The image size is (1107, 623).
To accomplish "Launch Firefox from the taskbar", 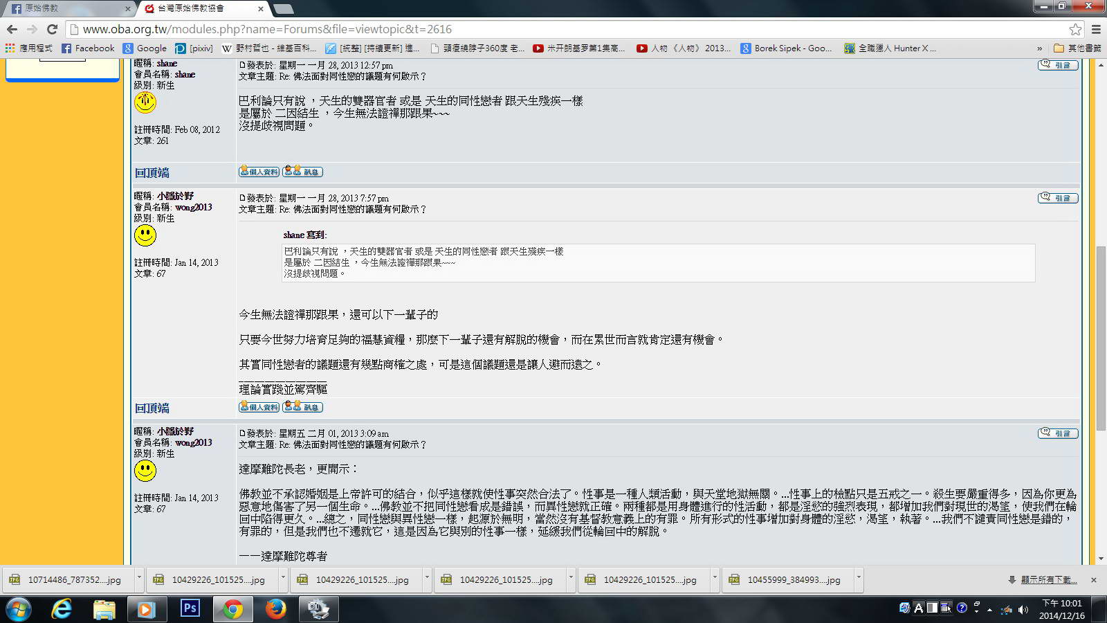I will tap(275, 608).
